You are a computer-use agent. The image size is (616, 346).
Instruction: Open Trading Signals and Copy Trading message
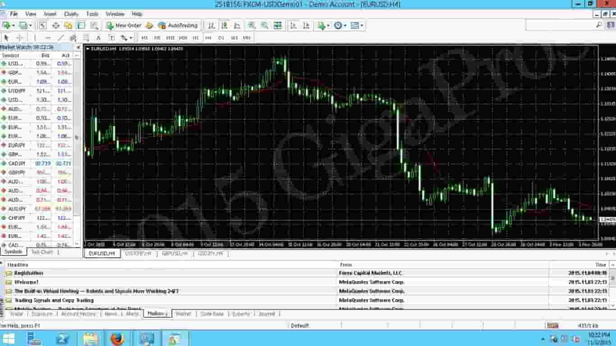coord(54,300)
